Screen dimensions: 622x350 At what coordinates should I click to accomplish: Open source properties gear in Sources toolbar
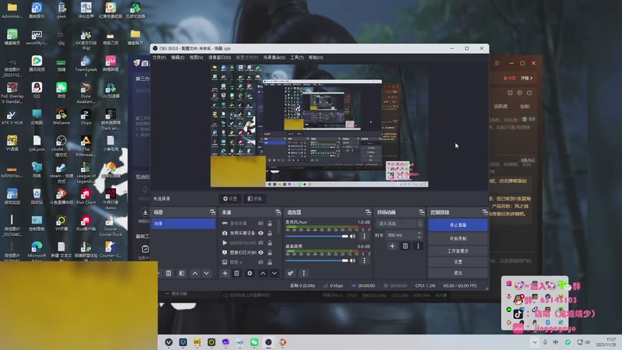(x=250, y=273)
